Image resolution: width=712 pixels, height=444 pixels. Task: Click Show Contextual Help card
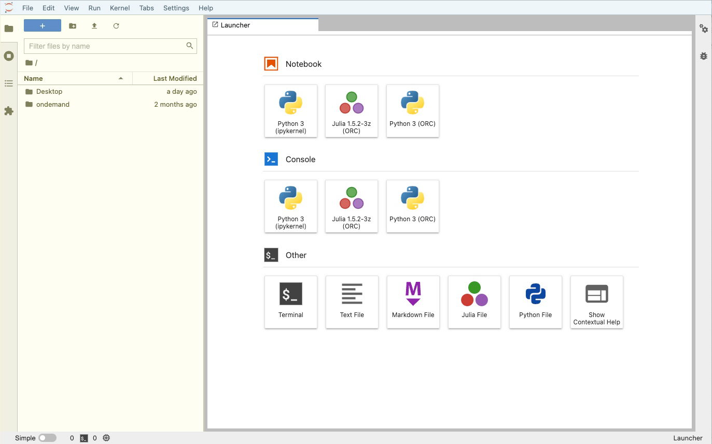[597, 302]
